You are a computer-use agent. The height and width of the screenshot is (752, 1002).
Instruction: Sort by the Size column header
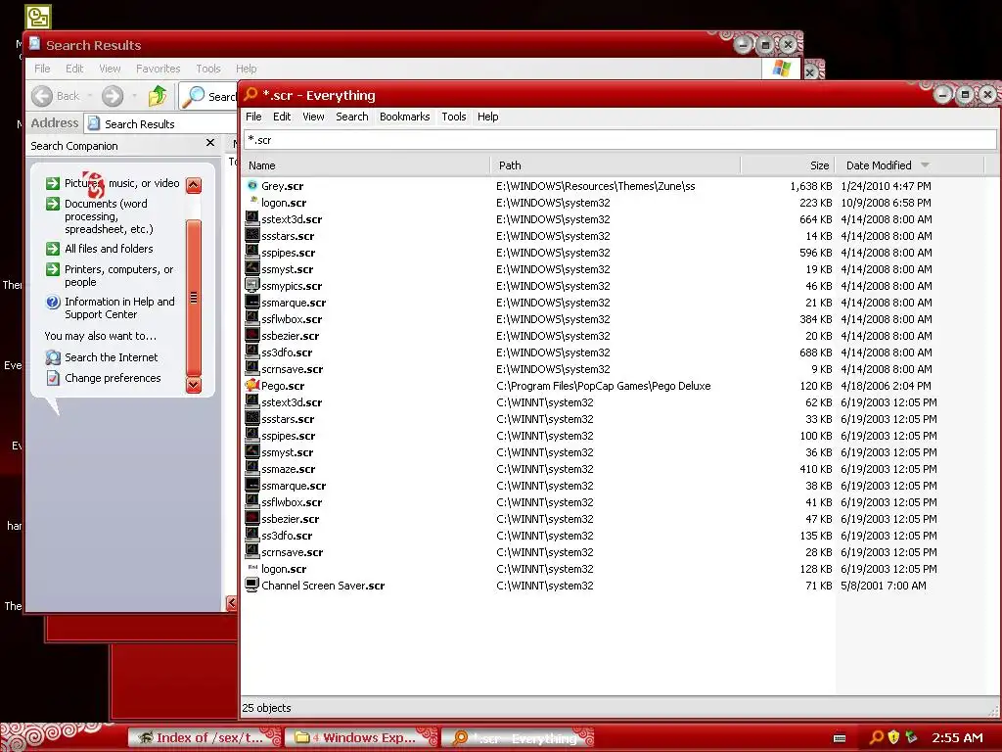(x=788, y=165)
